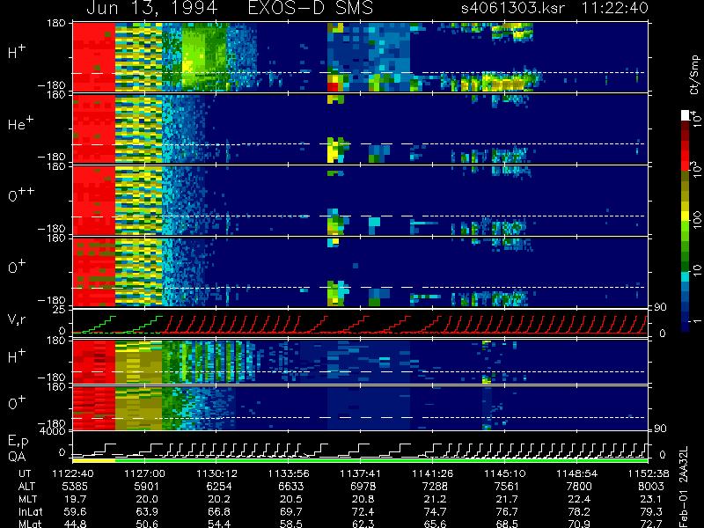Click UT value '1130:12'

[x=216, y=473]
